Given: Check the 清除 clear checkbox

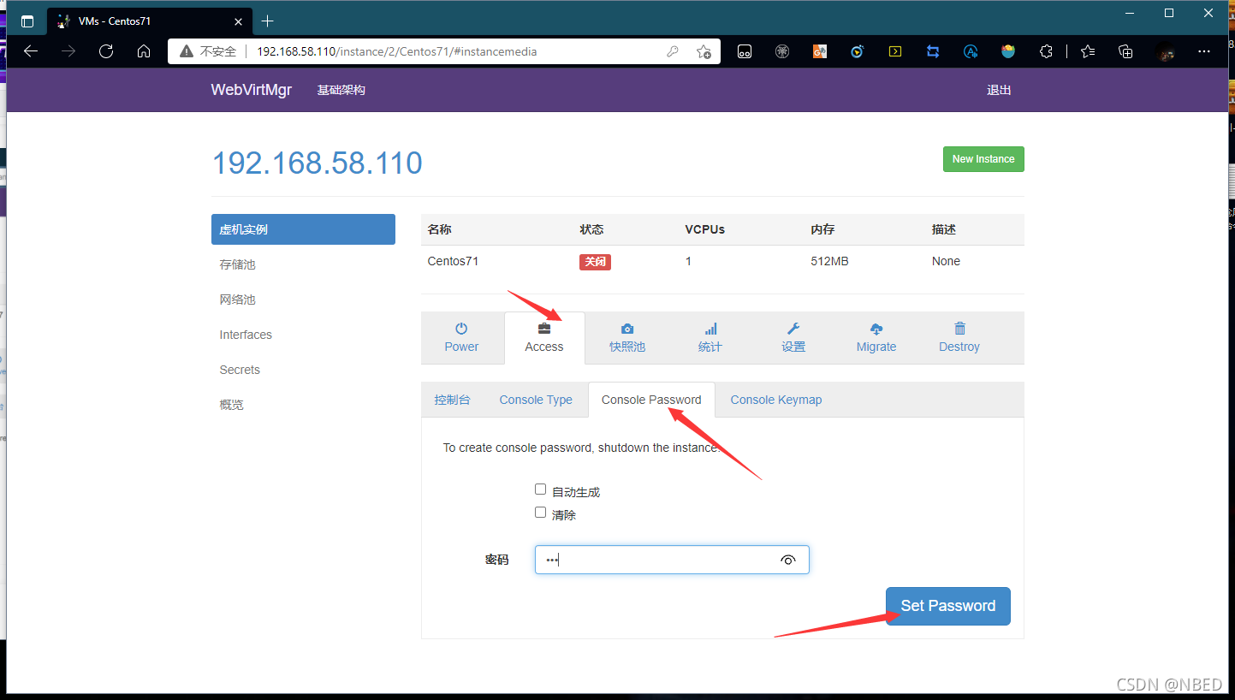Looking at the screenshot, I should click(540, 513).
